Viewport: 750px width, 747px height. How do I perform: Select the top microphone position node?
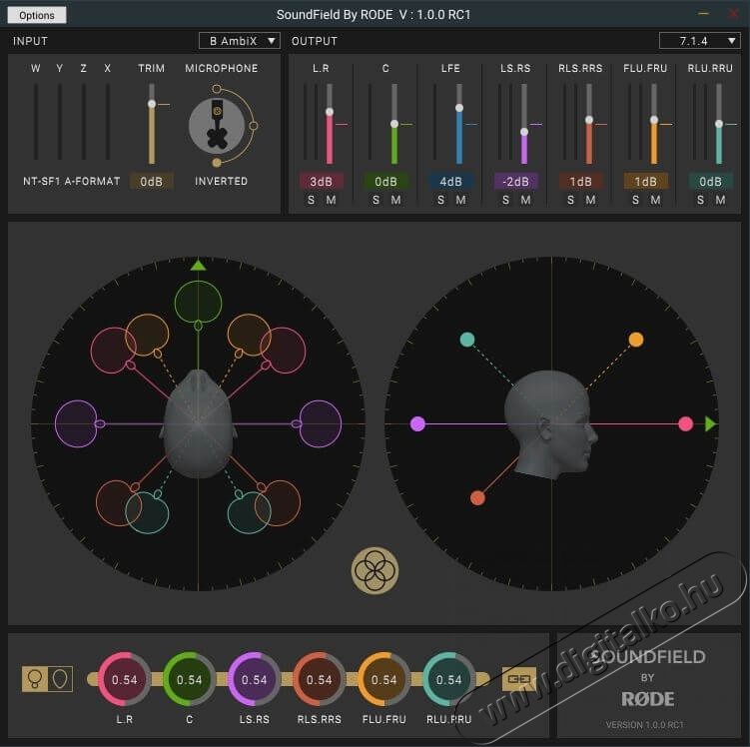[217, 89]
